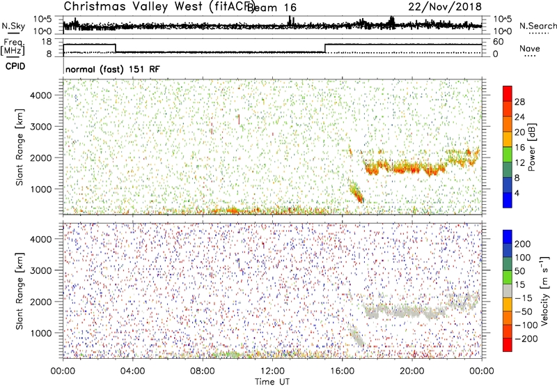This screenshot has width=557, height=386.
Task: Click the 'N.Sky' label
Action: tap(13, 26)
